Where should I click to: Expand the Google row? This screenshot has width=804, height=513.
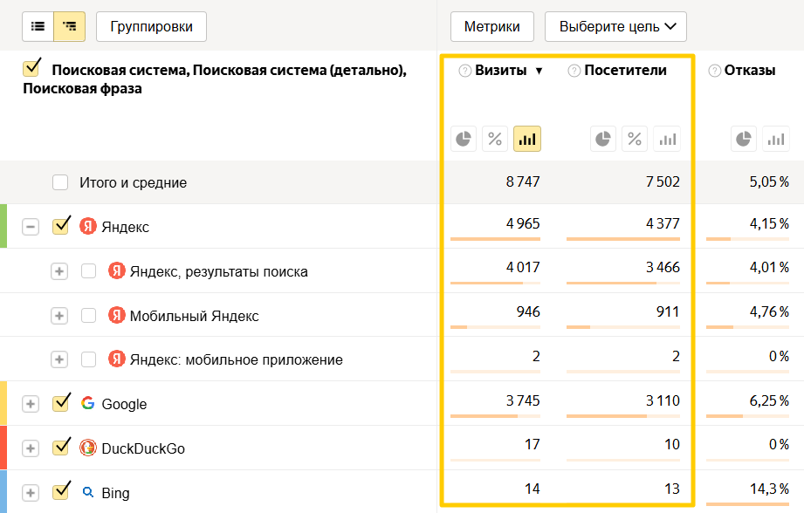(31, 404)
